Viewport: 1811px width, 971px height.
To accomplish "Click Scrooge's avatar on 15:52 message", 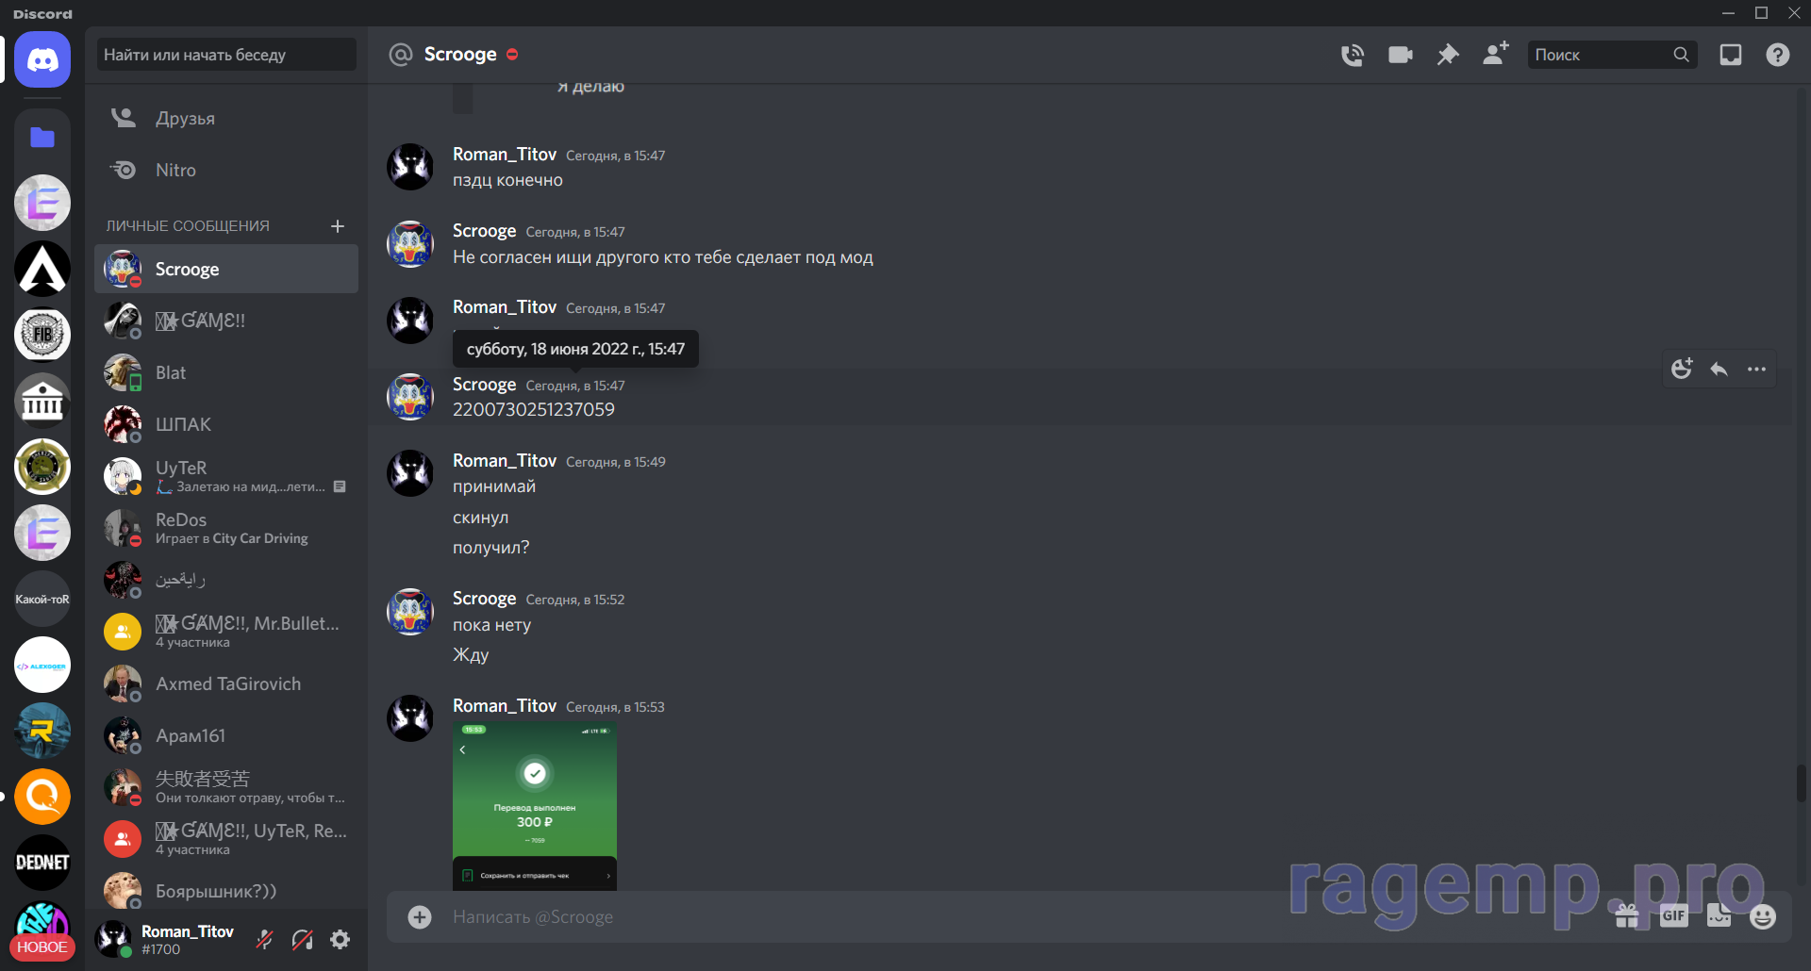I will (410, 612).
